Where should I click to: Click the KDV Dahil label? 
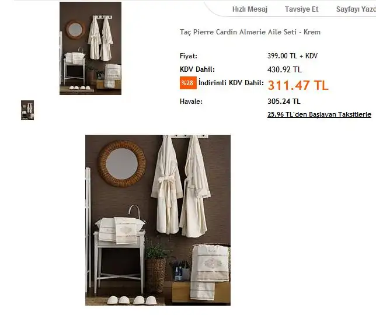(x=197, y=69)
